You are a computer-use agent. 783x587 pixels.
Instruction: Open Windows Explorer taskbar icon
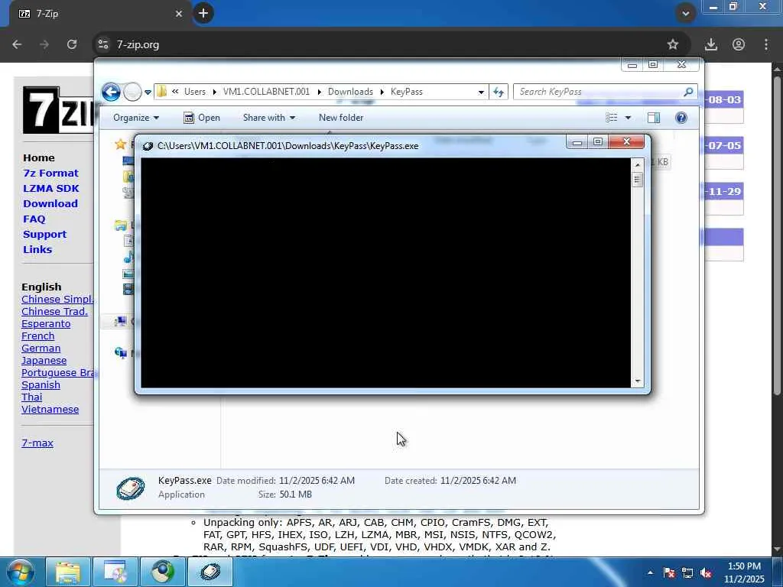(68, 572)
